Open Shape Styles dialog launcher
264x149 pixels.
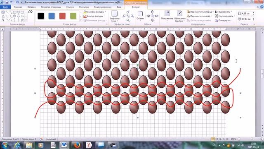click(106, 24)
